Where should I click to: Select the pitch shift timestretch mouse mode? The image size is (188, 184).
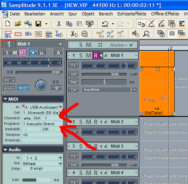tap(84, 34)
